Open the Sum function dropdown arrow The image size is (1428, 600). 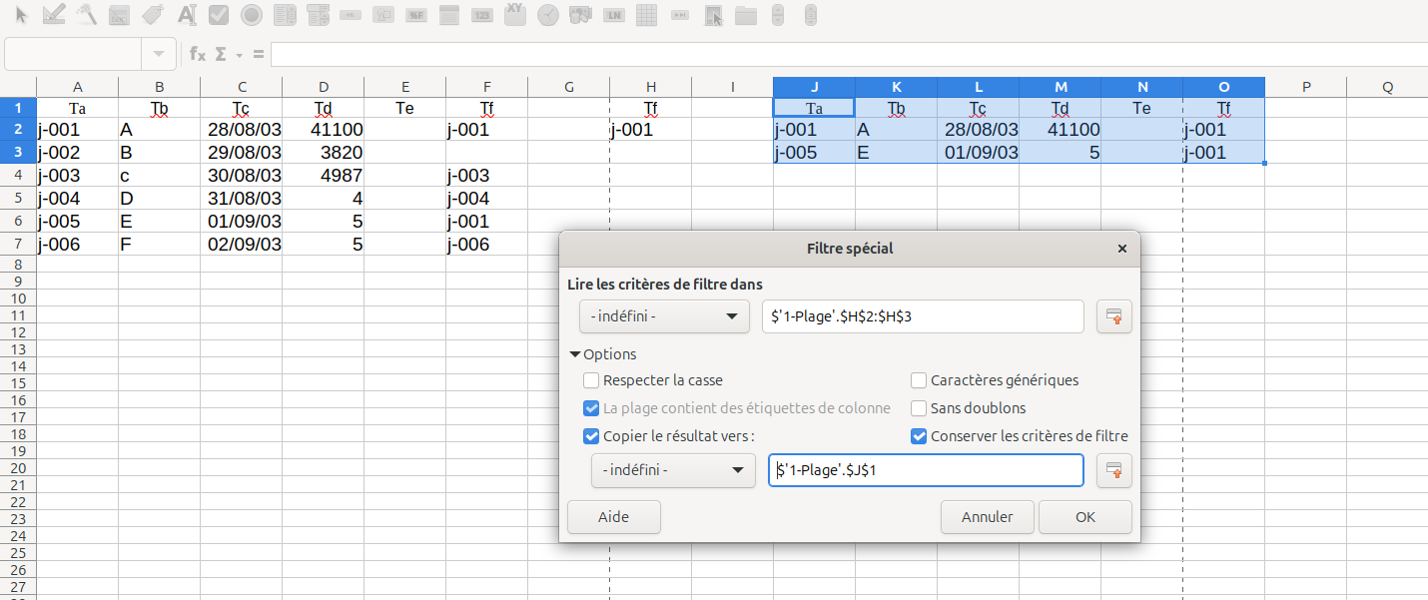240,54
